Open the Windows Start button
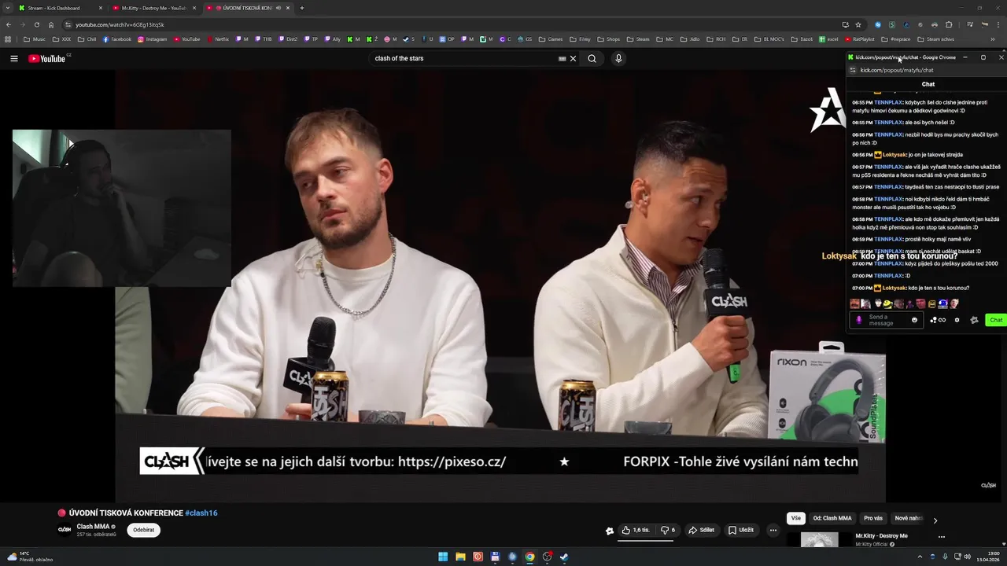 click(x=443, y=557)
